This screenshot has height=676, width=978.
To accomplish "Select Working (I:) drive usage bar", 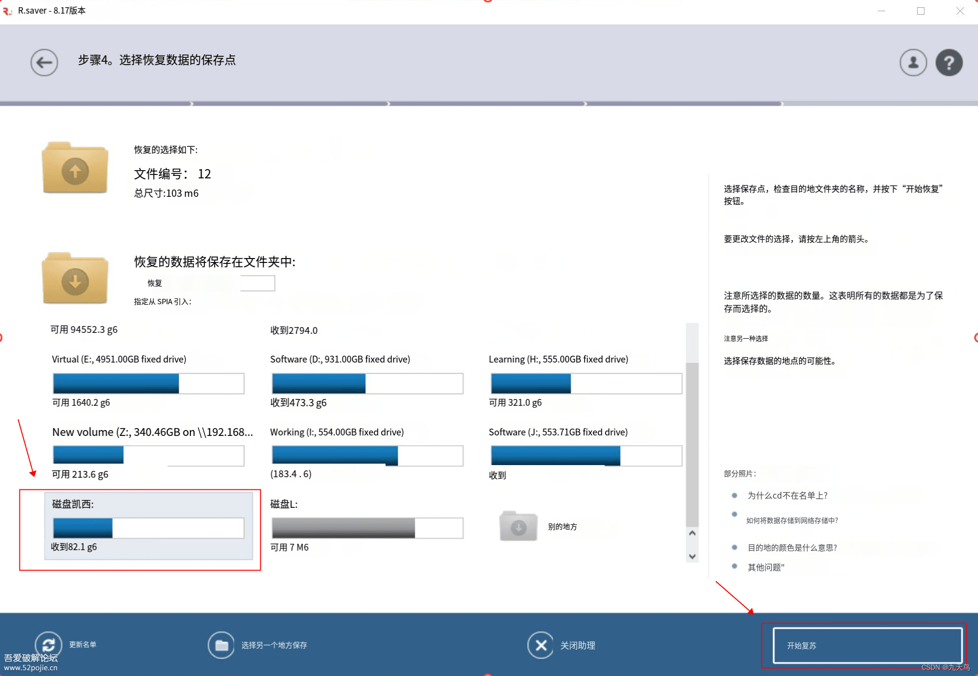I will [367, 455].
